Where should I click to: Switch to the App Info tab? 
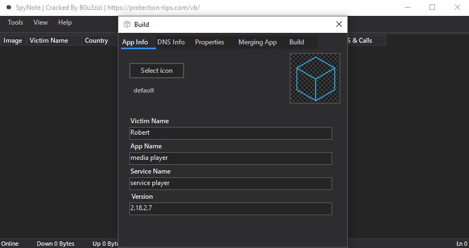135,42
